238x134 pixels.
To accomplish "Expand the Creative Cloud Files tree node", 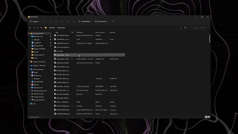I will (x=29, y=62).
